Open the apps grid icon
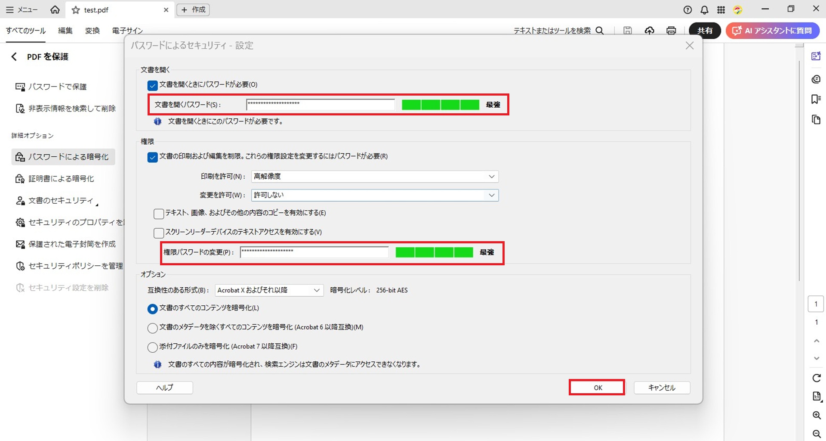Screen dimensions: 826x441 coord(721,9)
